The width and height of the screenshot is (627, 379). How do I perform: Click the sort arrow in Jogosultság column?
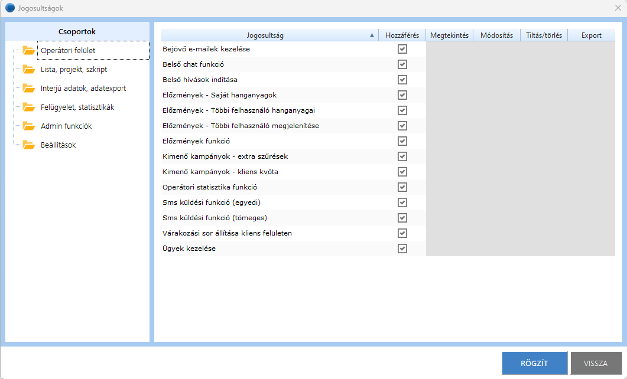372,35
